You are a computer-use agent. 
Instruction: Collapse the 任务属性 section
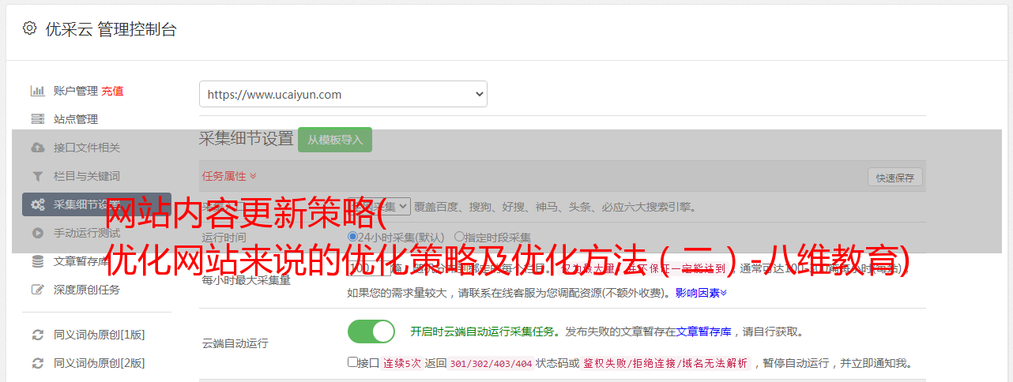coord(229,175)
